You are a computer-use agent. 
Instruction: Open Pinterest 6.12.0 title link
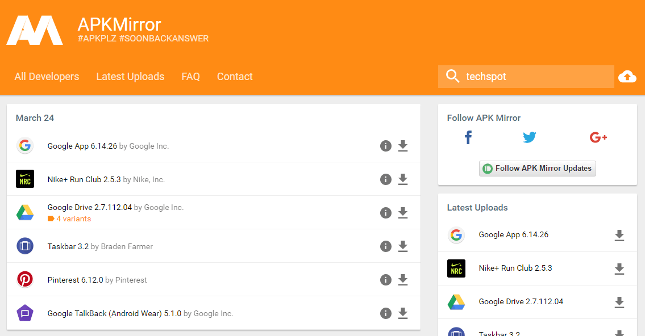point(75,280)
